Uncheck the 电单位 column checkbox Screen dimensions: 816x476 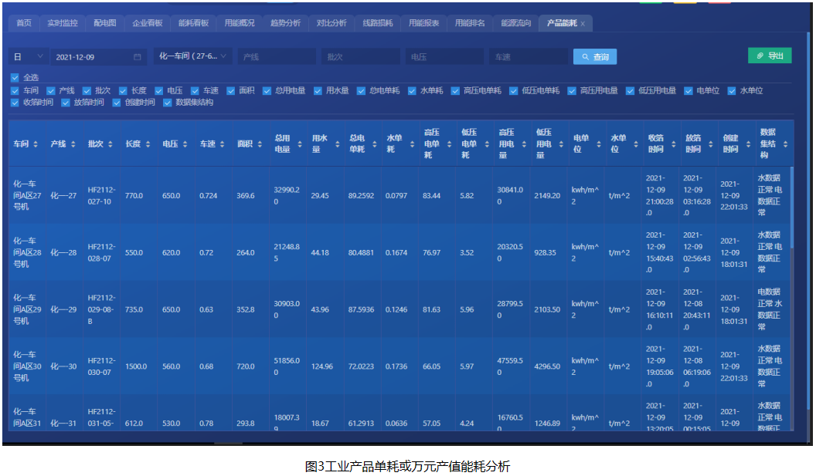688,90
